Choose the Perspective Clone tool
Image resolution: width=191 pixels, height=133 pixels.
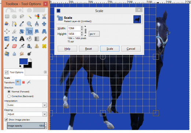click(x=7, y=53)
